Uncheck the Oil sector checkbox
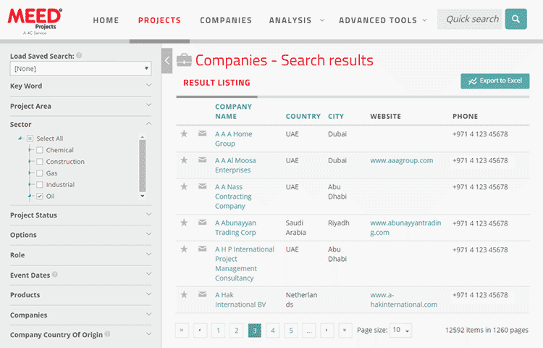This screenshot has height=348, width=543. tap(40, 196)
